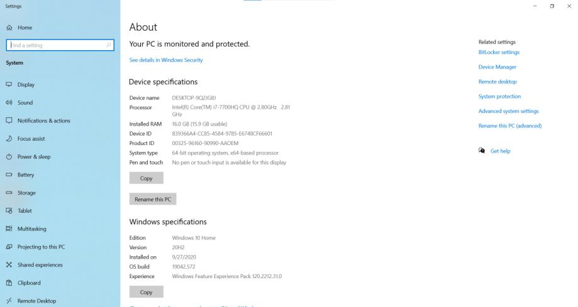Click the Sound speaker icon
The image size is (578, 307).
(x=9, y=102)
